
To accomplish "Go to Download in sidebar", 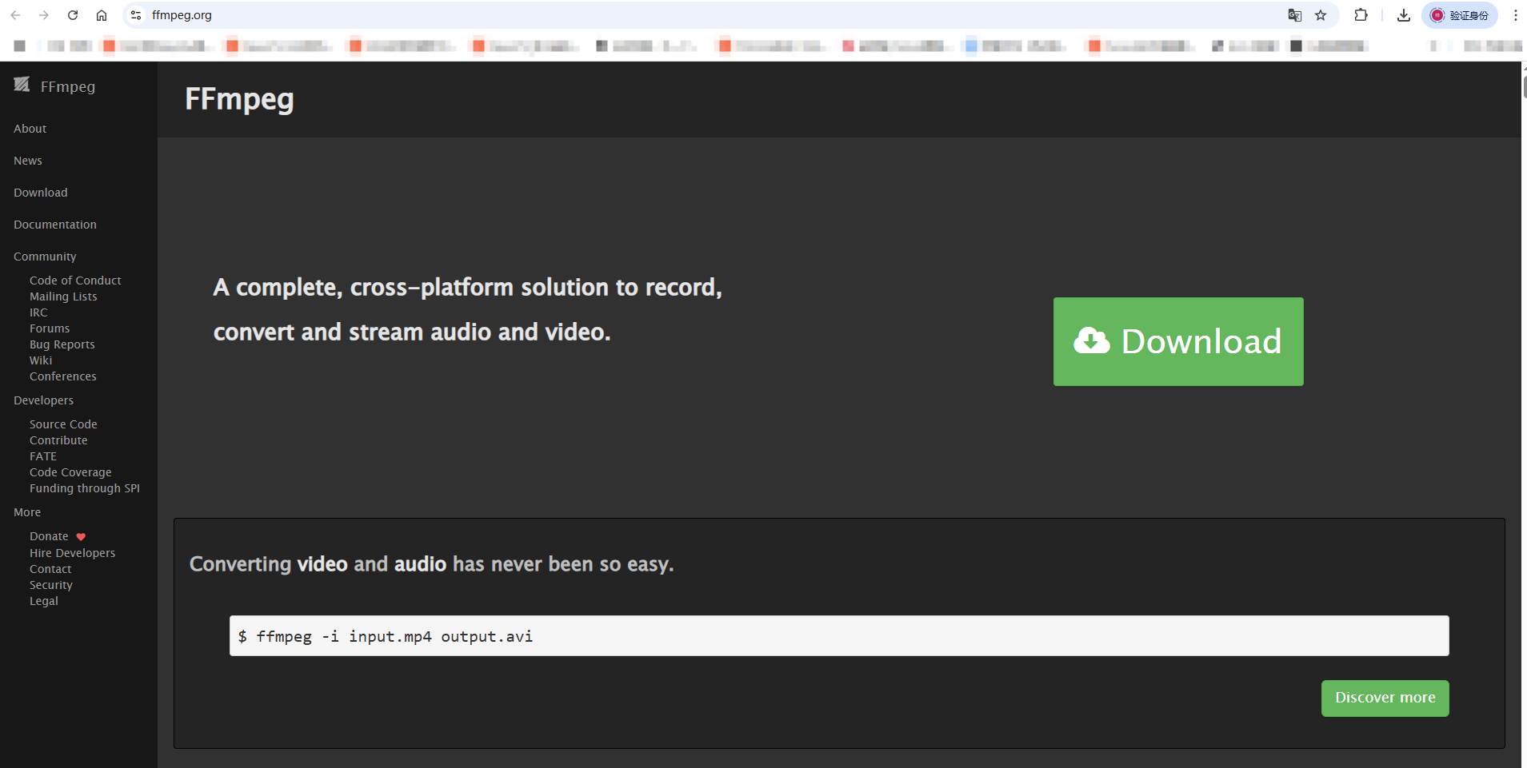I will 41,193.
